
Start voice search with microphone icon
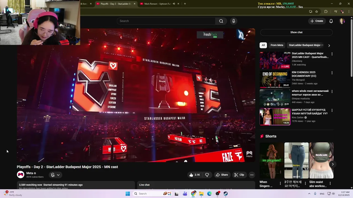234,21
